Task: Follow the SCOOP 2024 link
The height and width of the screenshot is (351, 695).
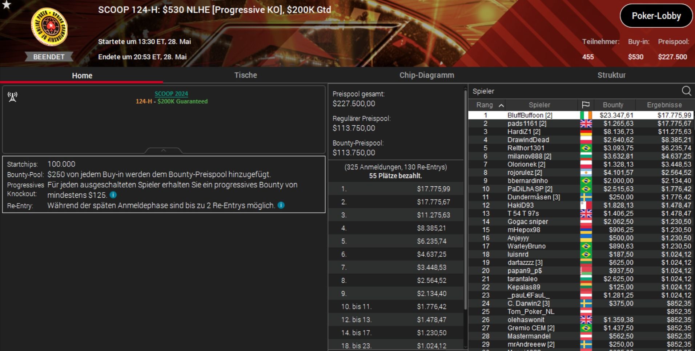Action: 171,94
